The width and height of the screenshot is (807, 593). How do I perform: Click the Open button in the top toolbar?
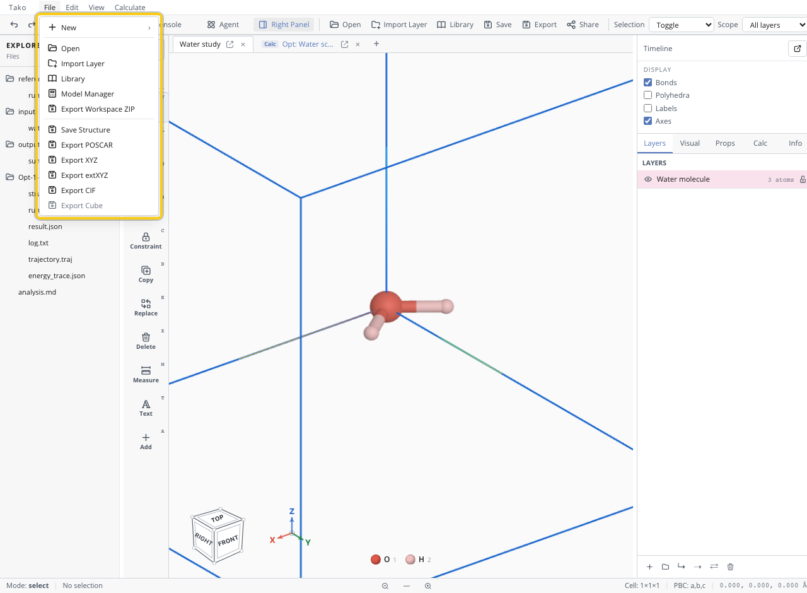[345, 25]
